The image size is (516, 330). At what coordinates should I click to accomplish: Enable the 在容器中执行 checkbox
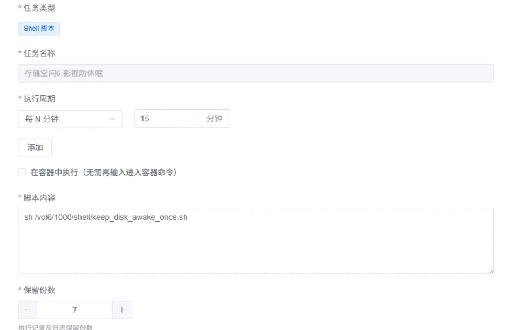tap(22, 172)
